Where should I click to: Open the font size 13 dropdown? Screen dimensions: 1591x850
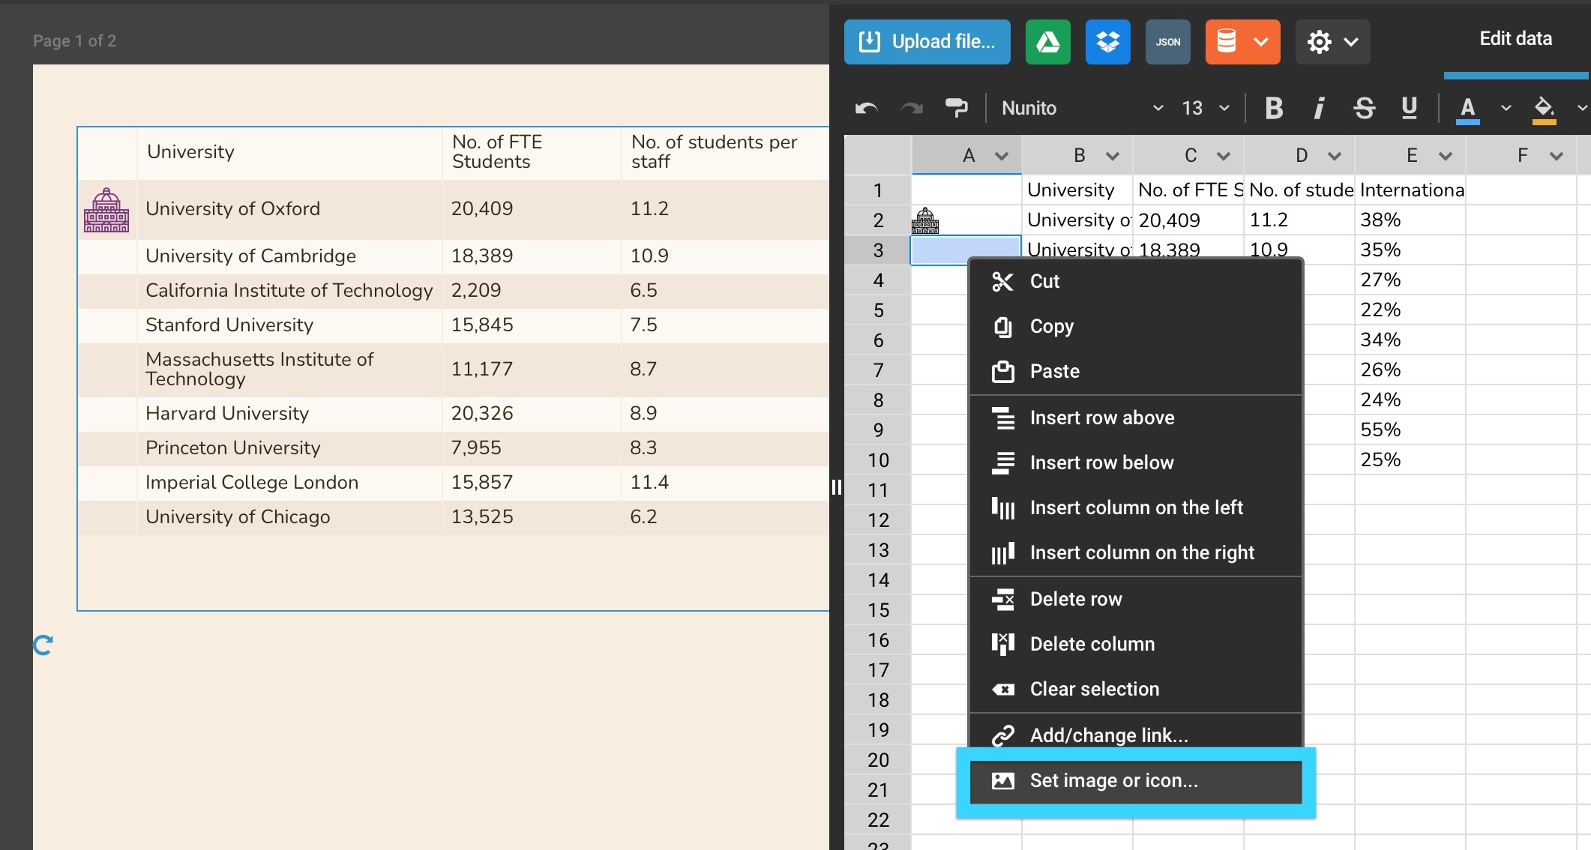[x=1205, y=109]
